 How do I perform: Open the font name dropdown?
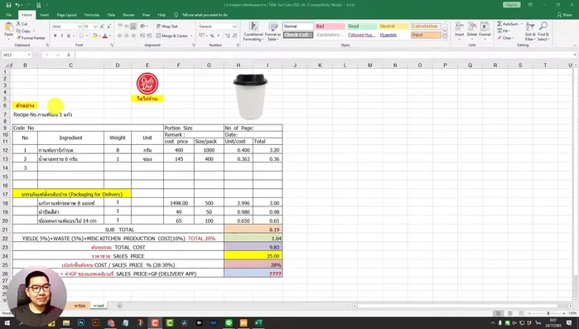pyautogui.click(x=80, y=27)
